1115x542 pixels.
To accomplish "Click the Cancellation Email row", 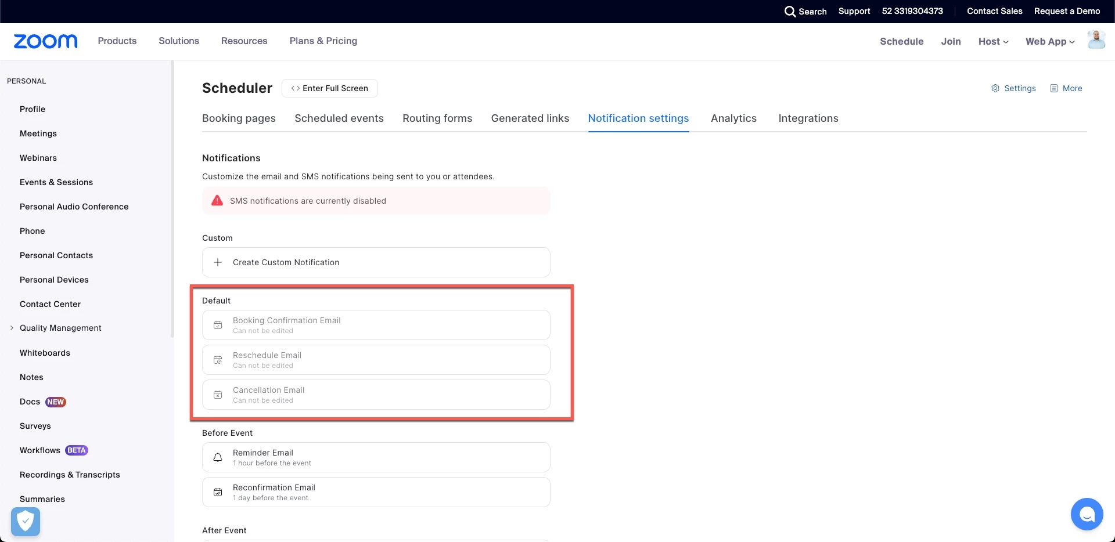I will point(376,395).
